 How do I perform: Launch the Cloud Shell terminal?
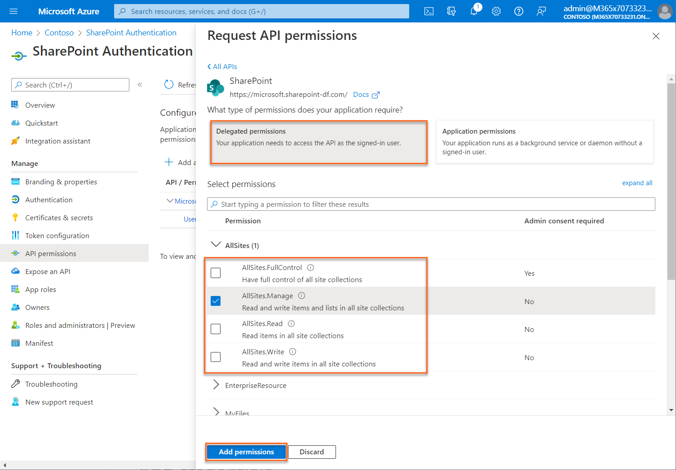tap(429, 11)
